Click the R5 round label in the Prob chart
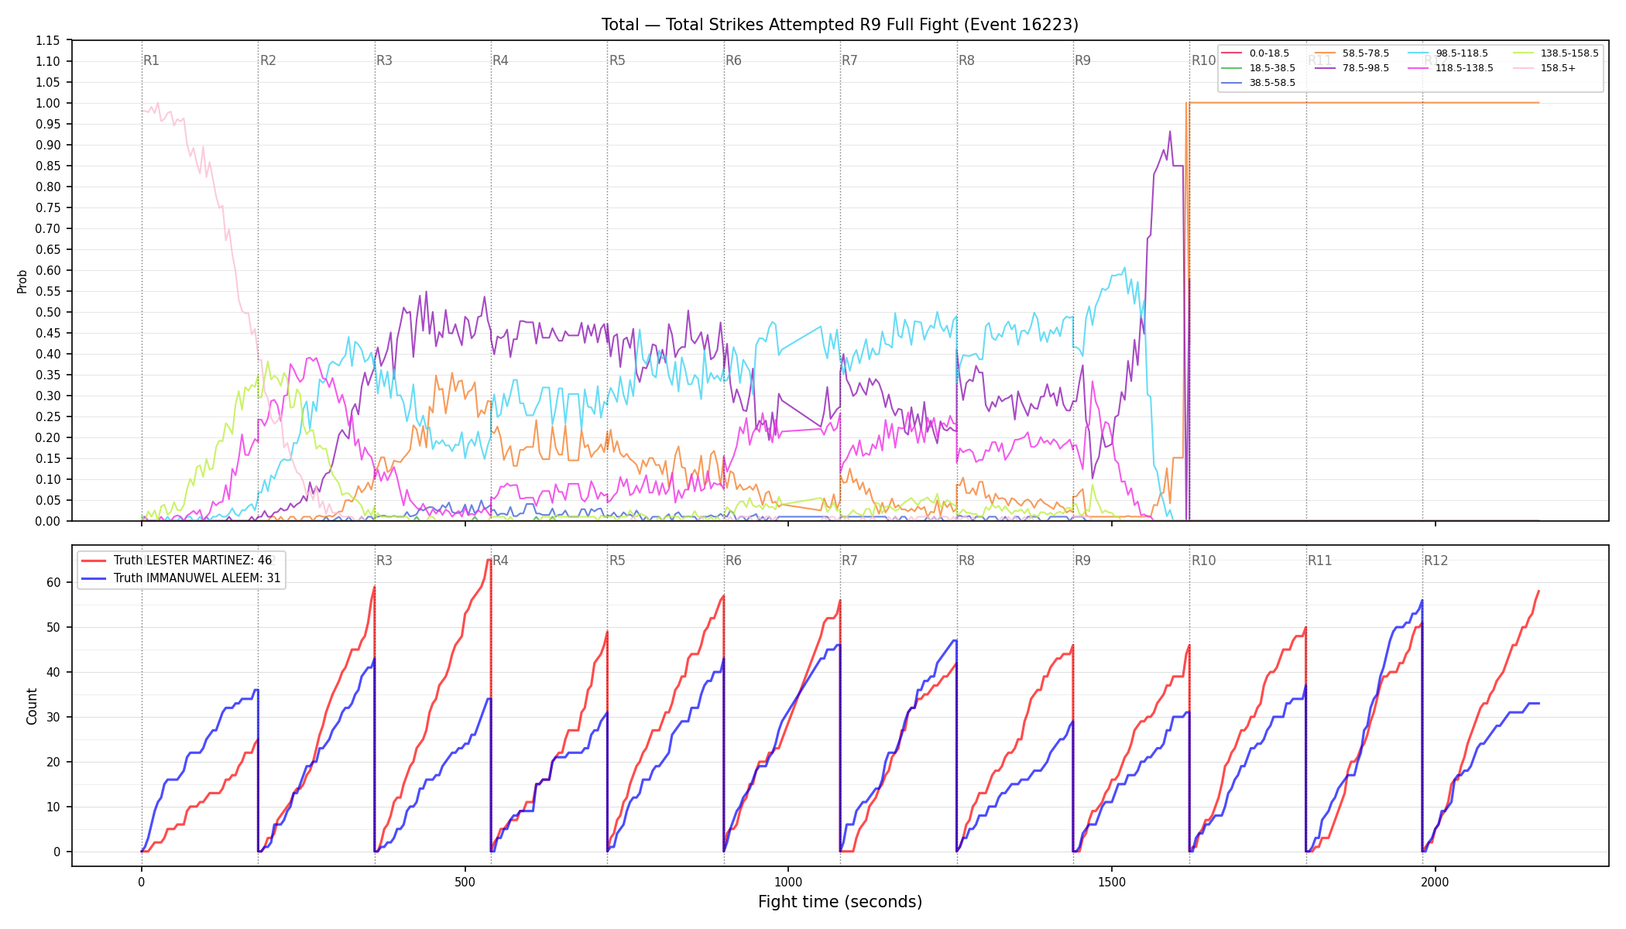Screen dimensions: 1626x929 click(x=617, y=60)
